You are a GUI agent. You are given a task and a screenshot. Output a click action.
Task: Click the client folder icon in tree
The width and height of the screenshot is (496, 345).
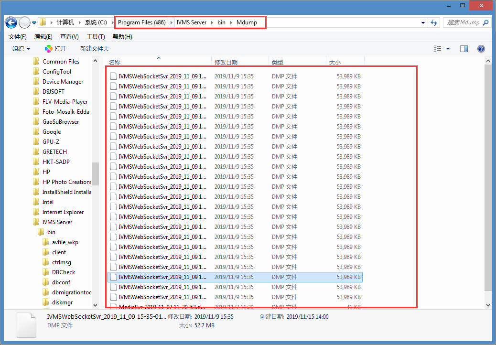pos(46,252)
